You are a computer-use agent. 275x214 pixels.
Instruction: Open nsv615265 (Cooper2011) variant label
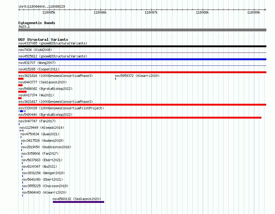coord(39,69)
